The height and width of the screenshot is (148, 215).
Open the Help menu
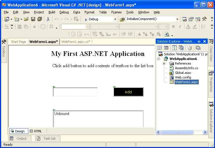click(157, 12)
